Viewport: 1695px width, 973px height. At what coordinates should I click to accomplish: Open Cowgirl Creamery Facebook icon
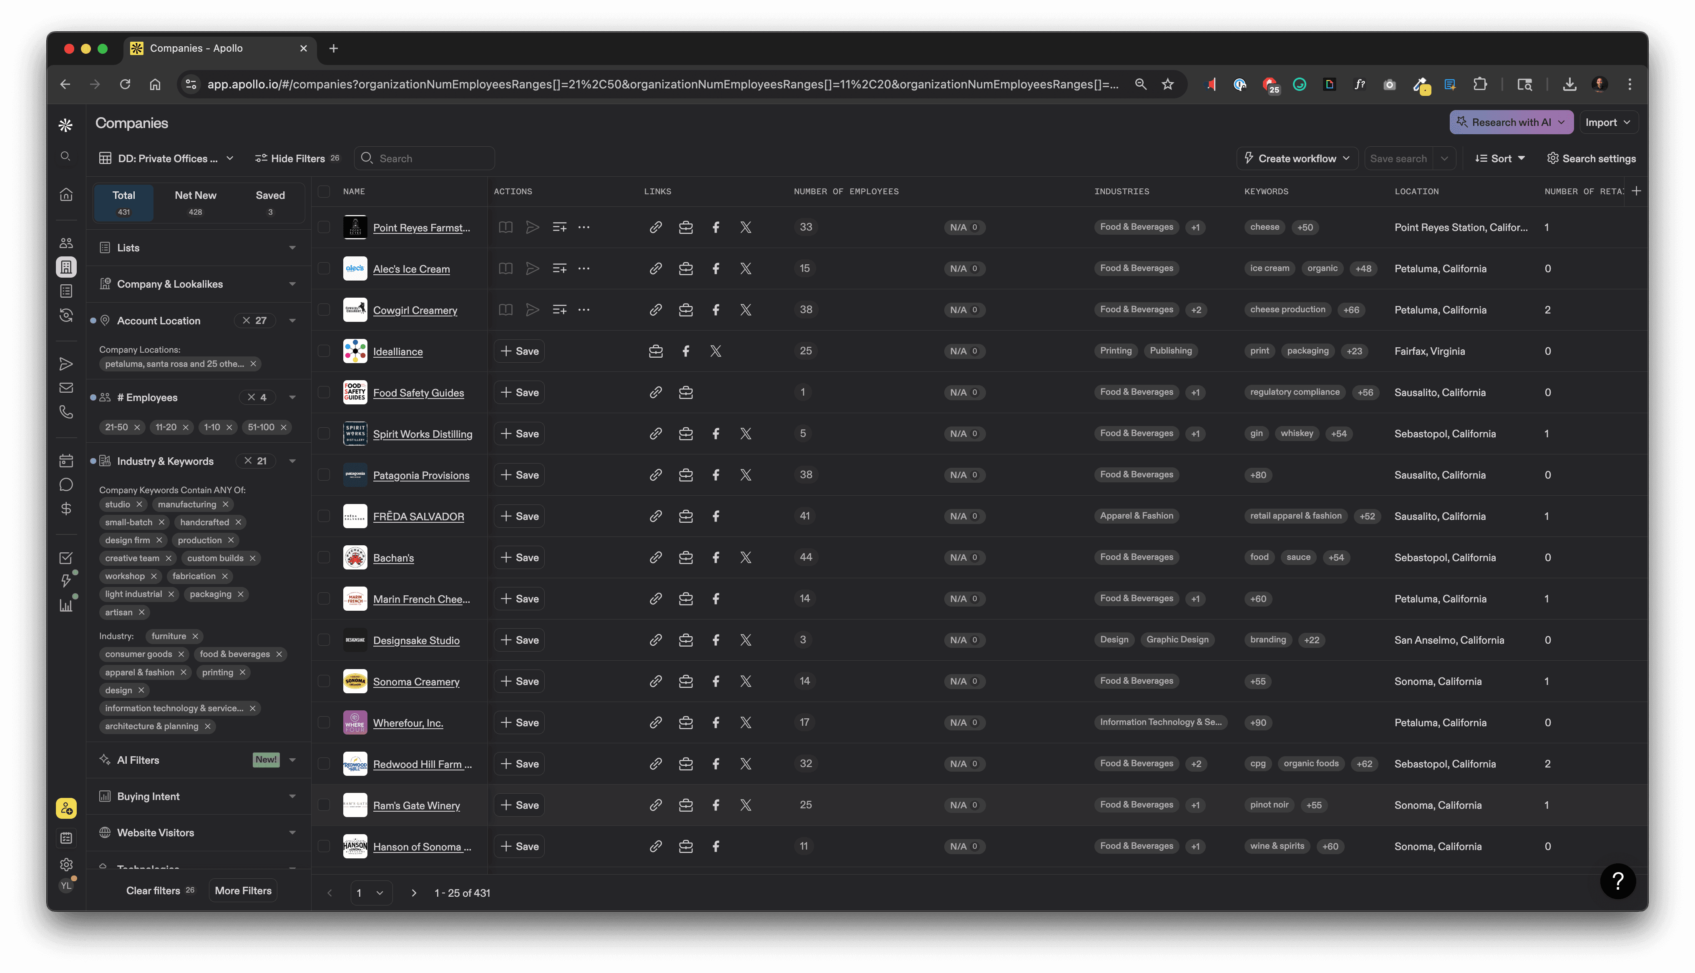click(x=716, y=310)
